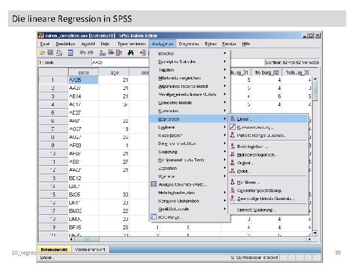Screen dimensions: 357x268
Task: Click the icon beside Multinomial logistisch
Action: click(232, 154)
